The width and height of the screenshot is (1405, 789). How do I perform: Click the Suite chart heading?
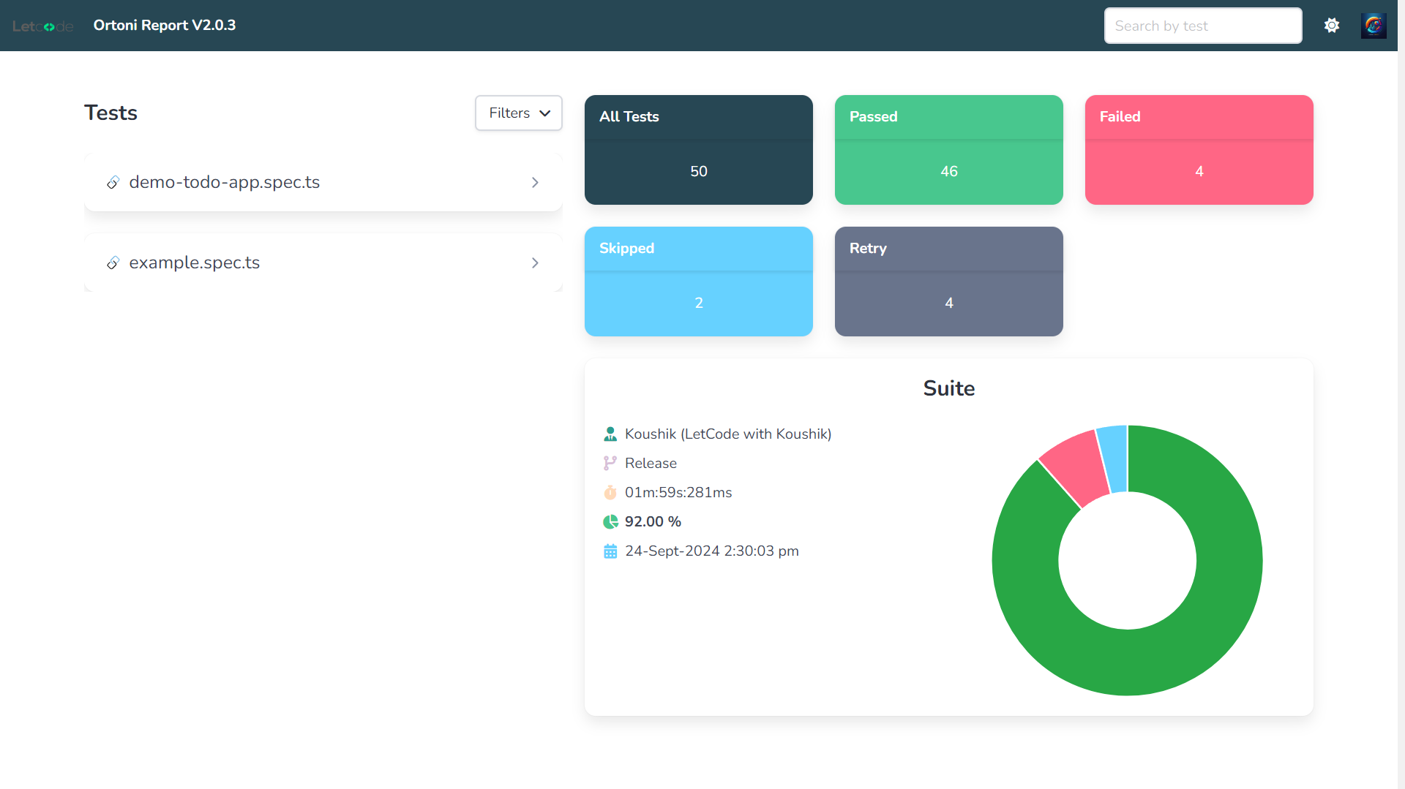949,388
